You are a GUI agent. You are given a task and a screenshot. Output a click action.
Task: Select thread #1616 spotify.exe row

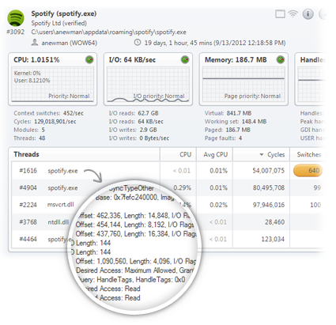click(168, 171)
